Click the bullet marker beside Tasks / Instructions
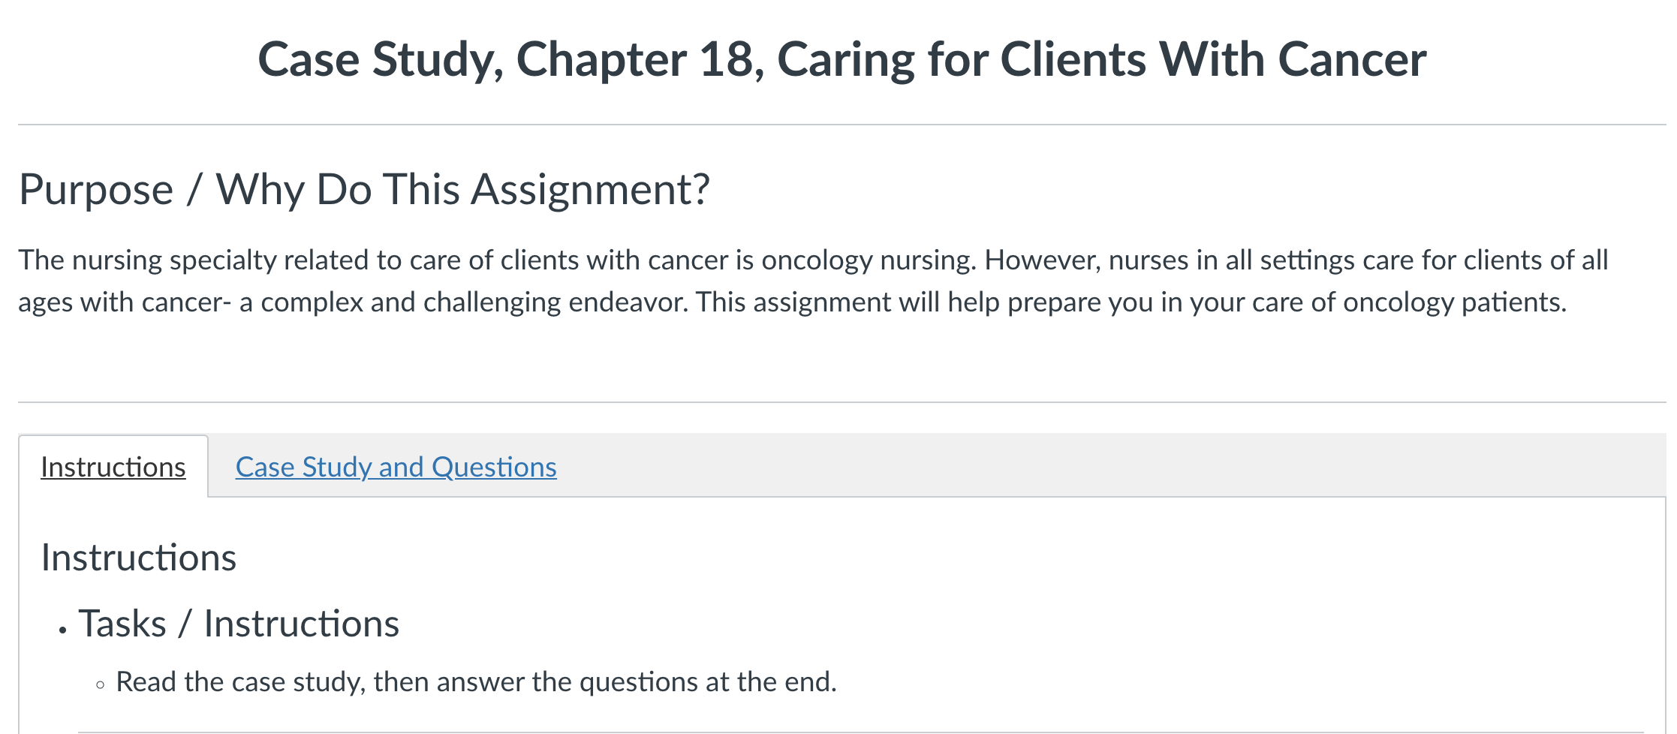Image resolution: width=1677 pixels, height=734 pixels. (63, 629)
